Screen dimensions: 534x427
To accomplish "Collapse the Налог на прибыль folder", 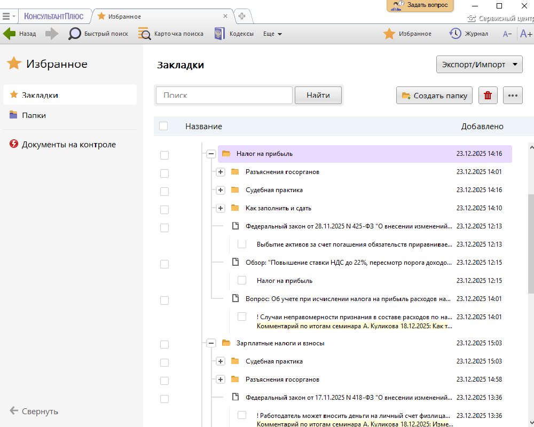I will pyautogui.click(x=211, y=154).
